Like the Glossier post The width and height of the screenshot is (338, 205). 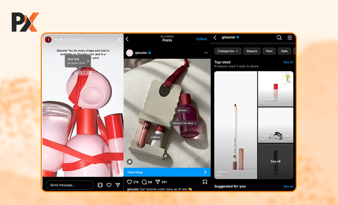tap(129, 182)
